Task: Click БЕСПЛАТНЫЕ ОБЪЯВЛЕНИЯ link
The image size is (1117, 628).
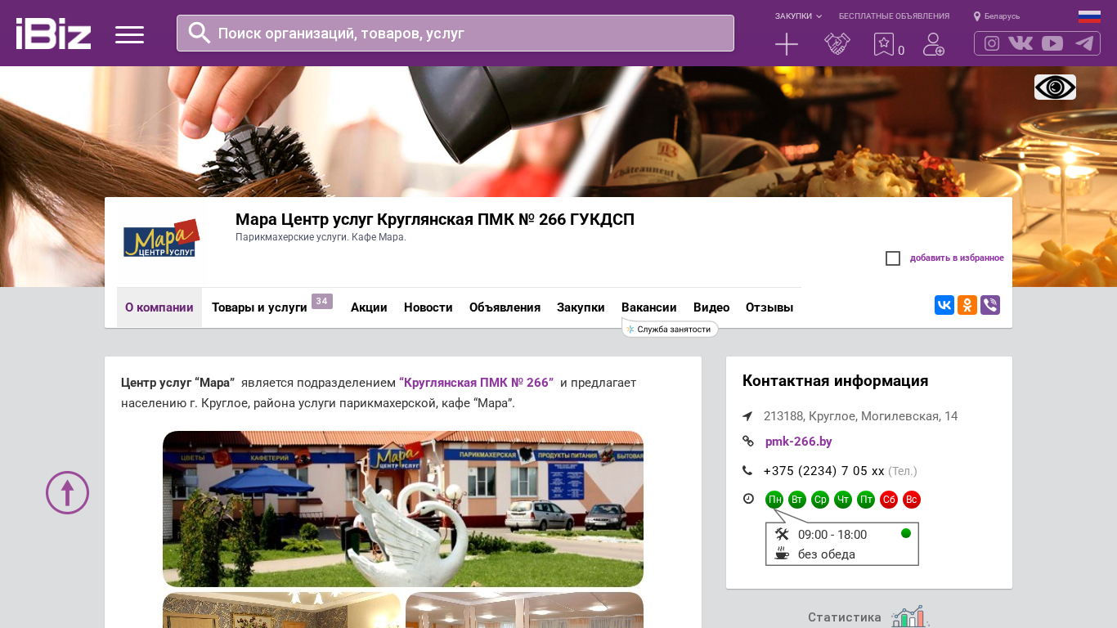Action: tap(894, 16)
